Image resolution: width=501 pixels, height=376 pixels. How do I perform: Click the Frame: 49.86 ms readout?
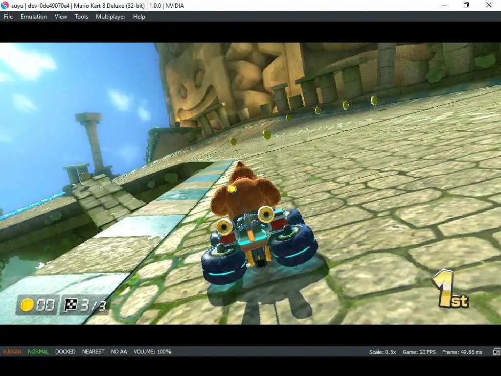462,352
